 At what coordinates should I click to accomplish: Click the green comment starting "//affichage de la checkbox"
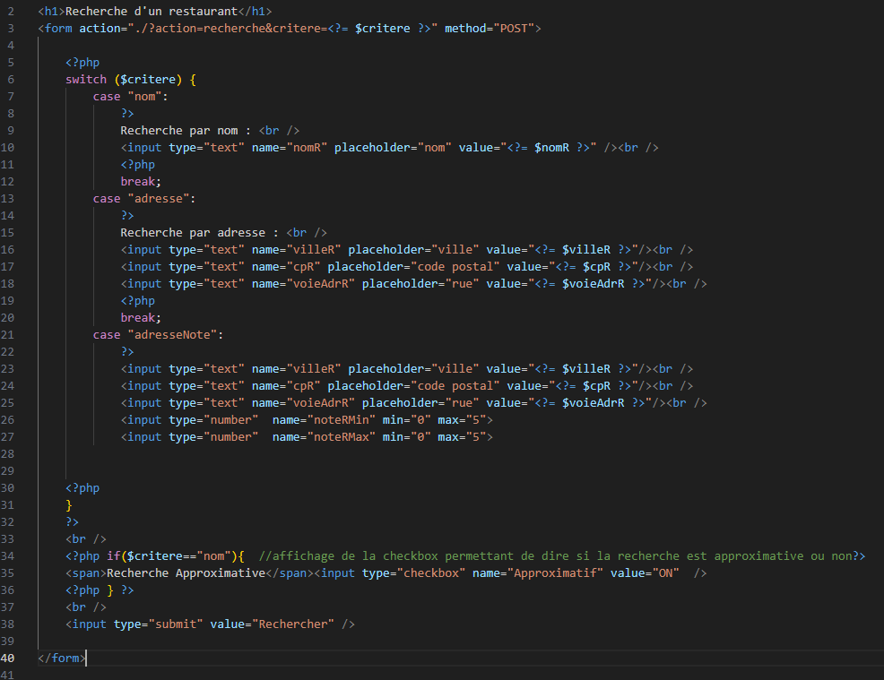[555, 556]
